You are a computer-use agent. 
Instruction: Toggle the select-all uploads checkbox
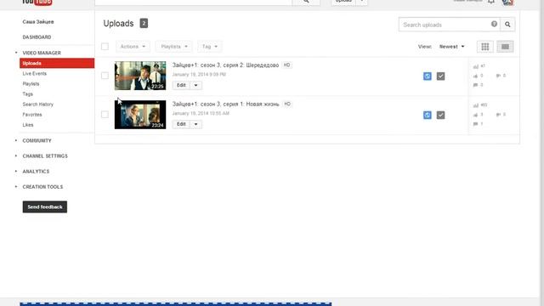[x=105, y=47]
